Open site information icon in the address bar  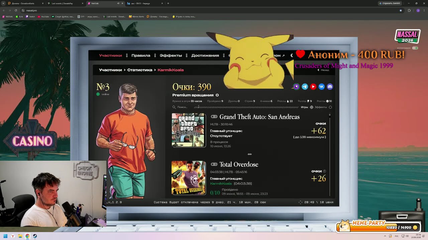(23, 10)
